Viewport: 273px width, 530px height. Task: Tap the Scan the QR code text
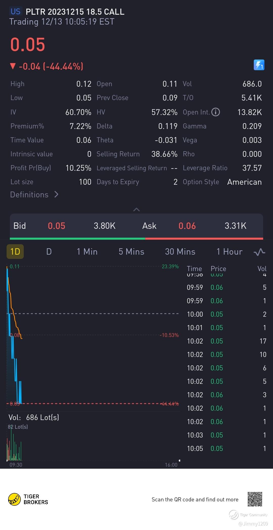pos(195,499)
